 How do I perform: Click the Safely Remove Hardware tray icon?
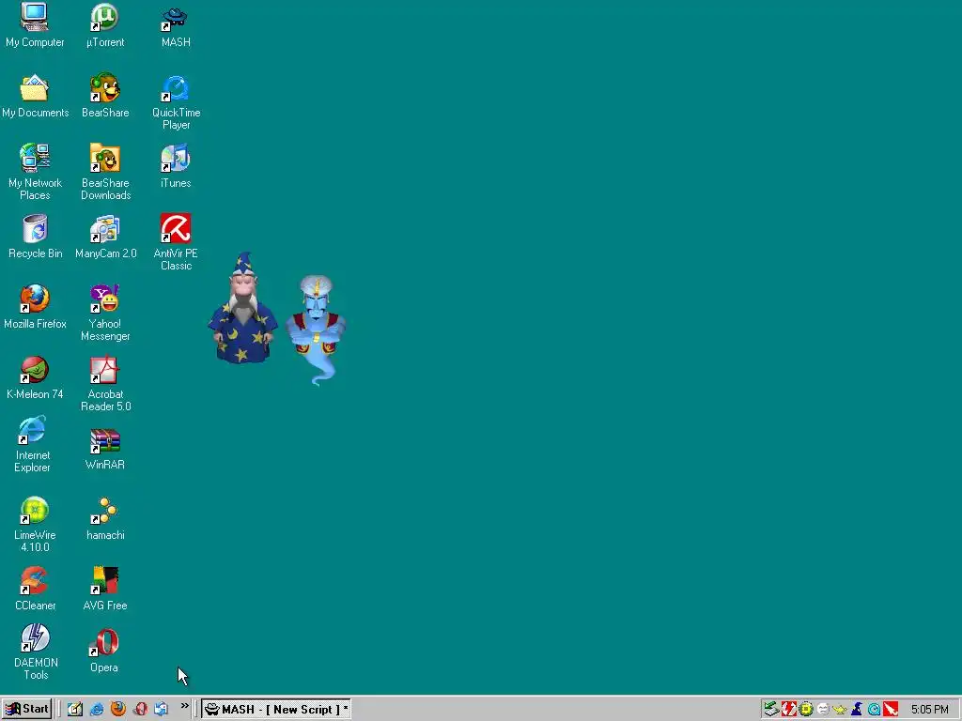[x=771, y=710]
